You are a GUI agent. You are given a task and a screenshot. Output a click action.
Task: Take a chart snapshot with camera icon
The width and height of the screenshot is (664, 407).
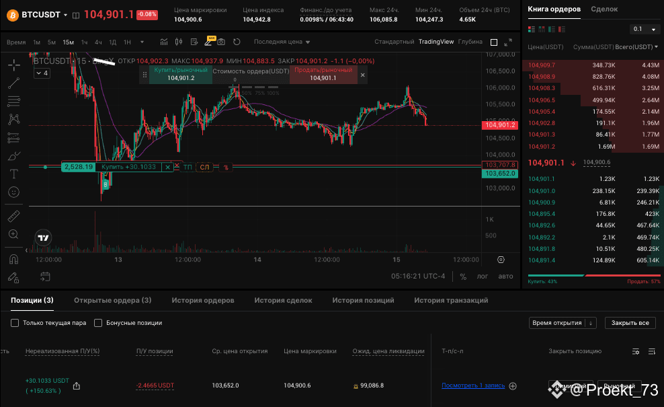221,42
